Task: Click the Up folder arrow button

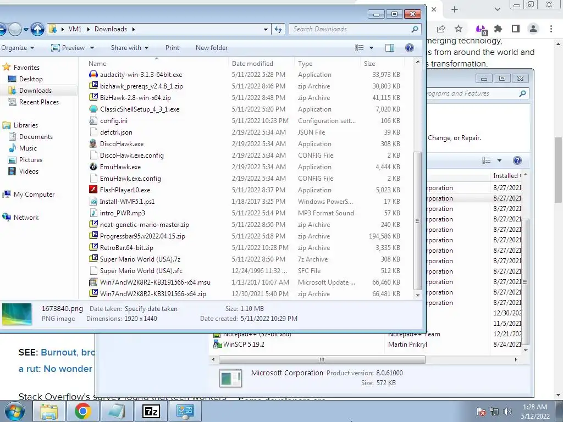Action: click(x=38, y=30)
